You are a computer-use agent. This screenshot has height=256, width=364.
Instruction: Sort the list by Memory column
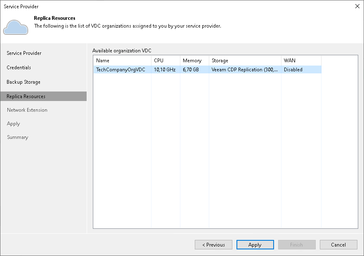click(194, 60)
